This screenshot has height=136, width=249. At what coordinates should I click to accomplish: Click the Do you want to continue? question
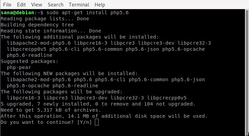[37, 122]
